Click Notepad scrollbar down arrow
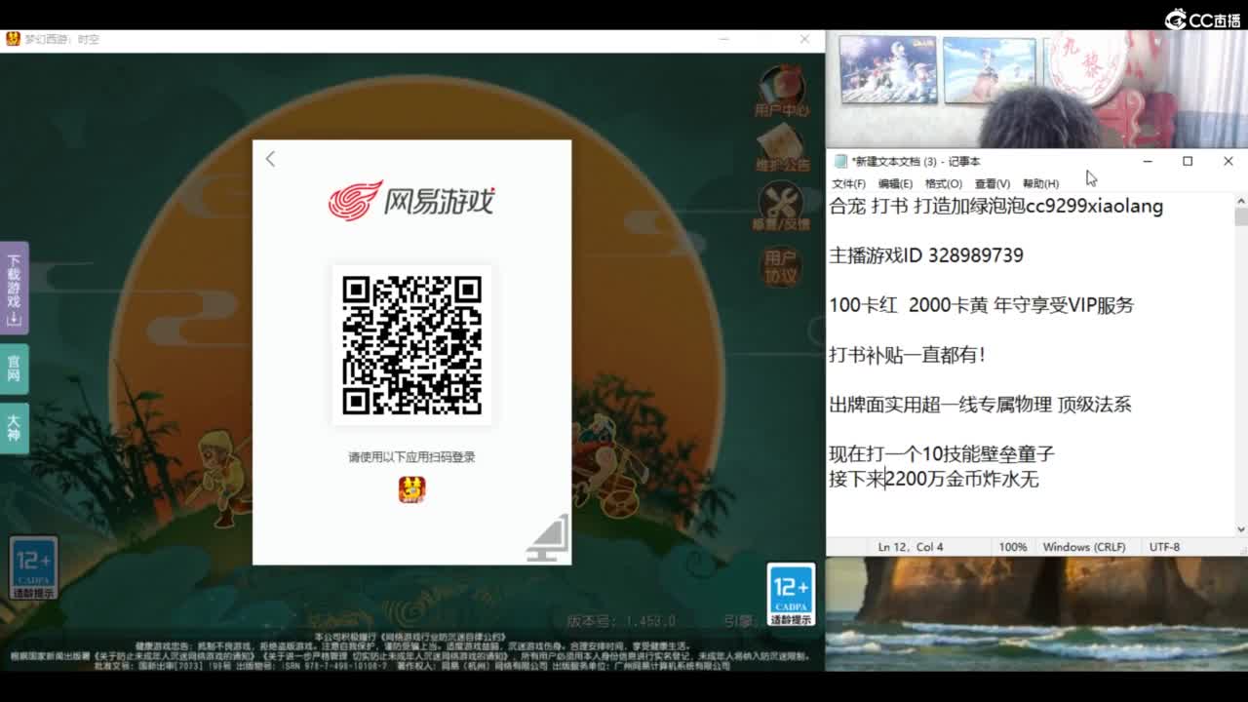 point(1240,529)
